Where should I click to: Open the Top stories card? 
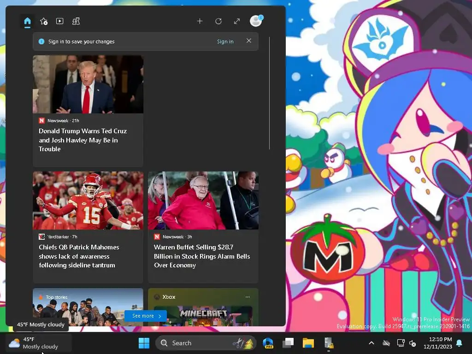(x=88, y=307)
